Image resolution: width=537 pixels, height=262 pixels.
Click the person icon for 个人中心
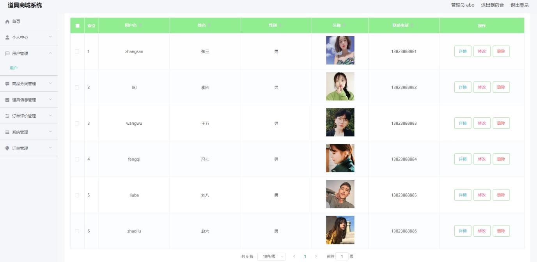tap(7, 37)
